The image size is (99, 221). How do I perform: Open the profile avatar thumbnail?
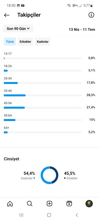89,204
